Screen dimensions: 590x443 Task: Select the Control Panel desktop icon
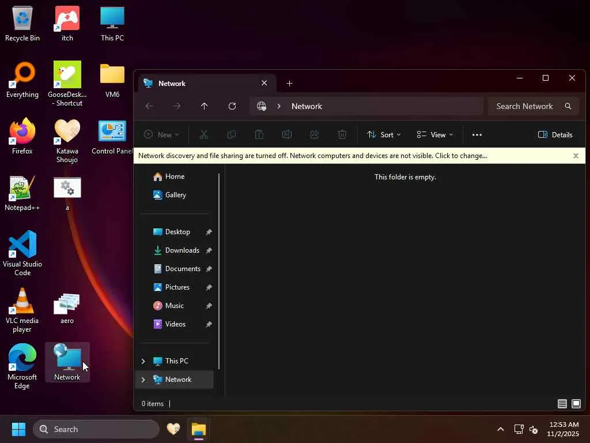[112, 136]
